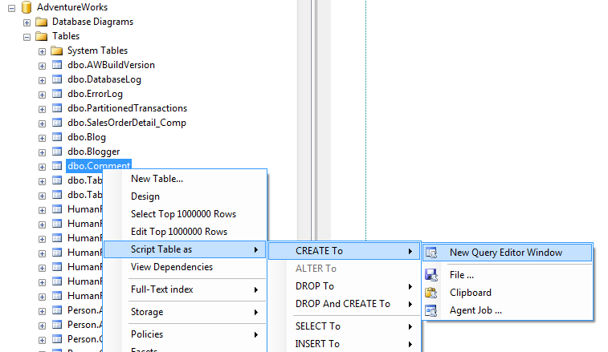Click table icon beside dbo.Blogger
The height and width of the screenshot is (352, 608).
coord(57,152)
